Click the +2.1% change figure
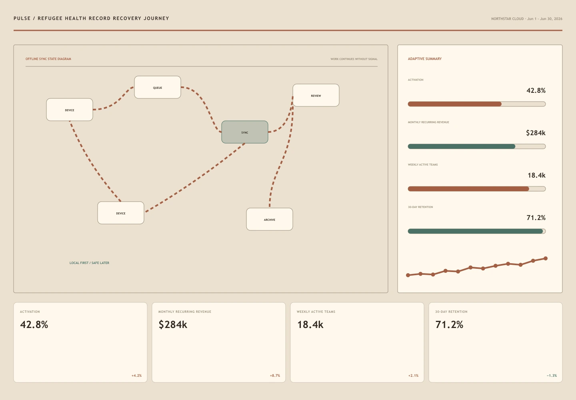This screenshot has height=400, width=576. point(413,376)
